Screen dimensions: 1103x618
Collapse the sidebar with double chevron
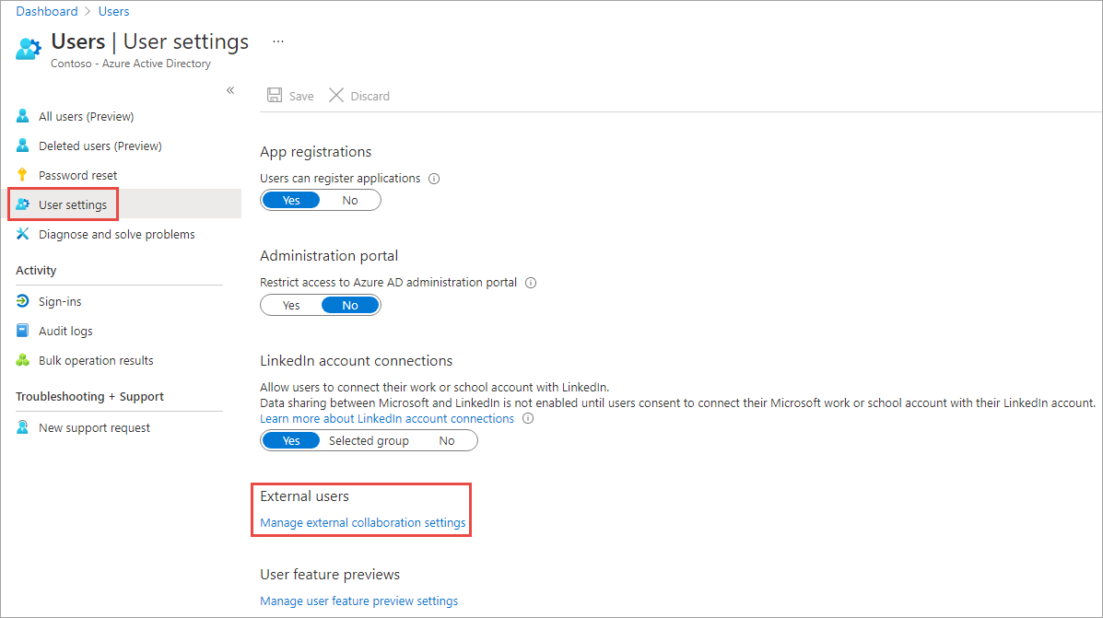click(x=230, y=90)
